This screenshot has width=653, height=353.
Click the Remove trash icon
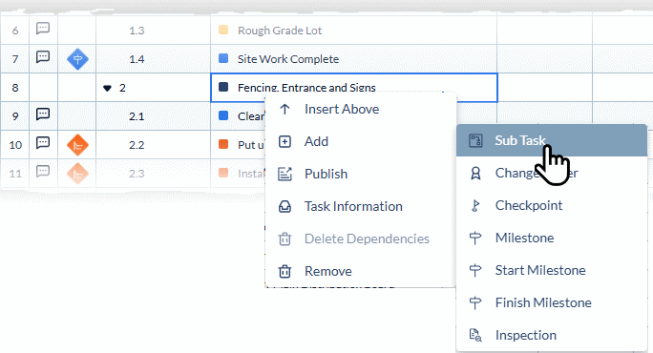[x=284, y=271]
